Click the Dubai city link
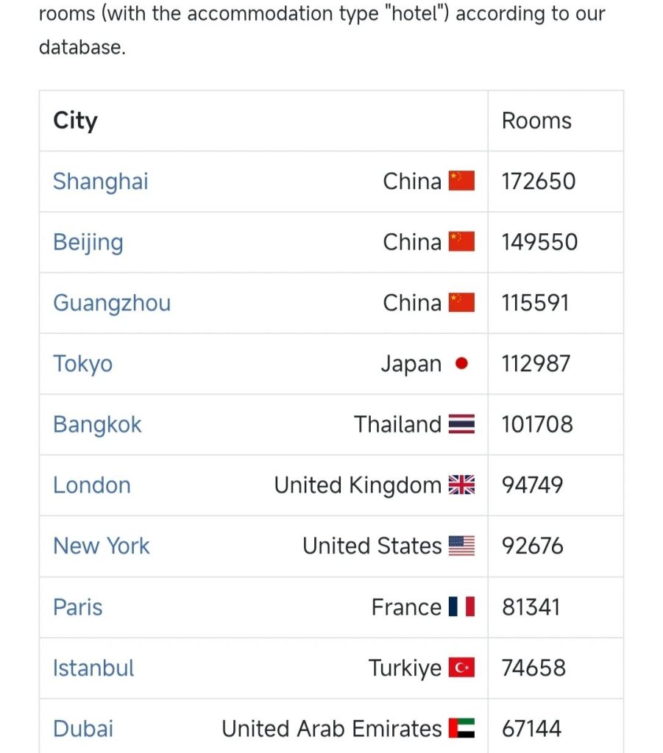 coord(83,729)
